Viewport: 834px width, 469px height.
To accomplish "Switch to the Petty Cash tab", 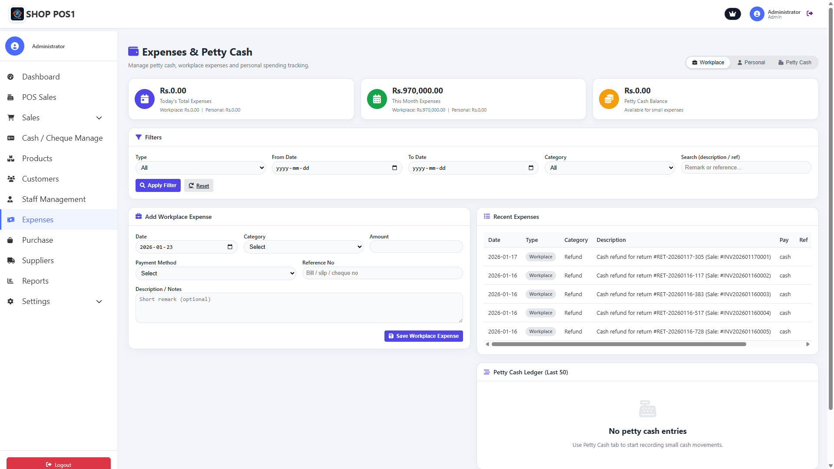I will click(794, 63).
